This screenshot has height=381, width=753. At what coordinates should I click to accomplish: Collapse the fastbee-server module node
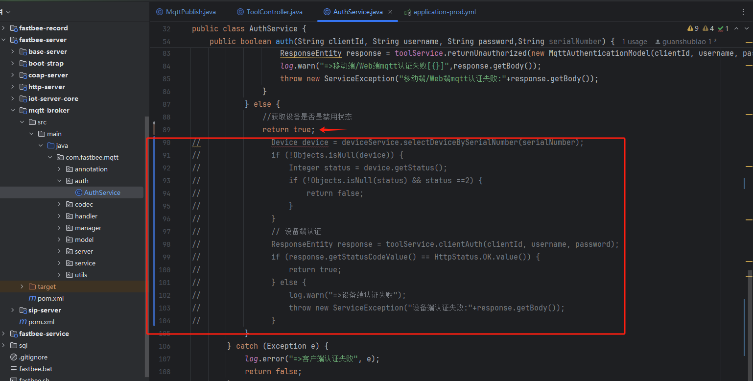click(x=3, y=40)
